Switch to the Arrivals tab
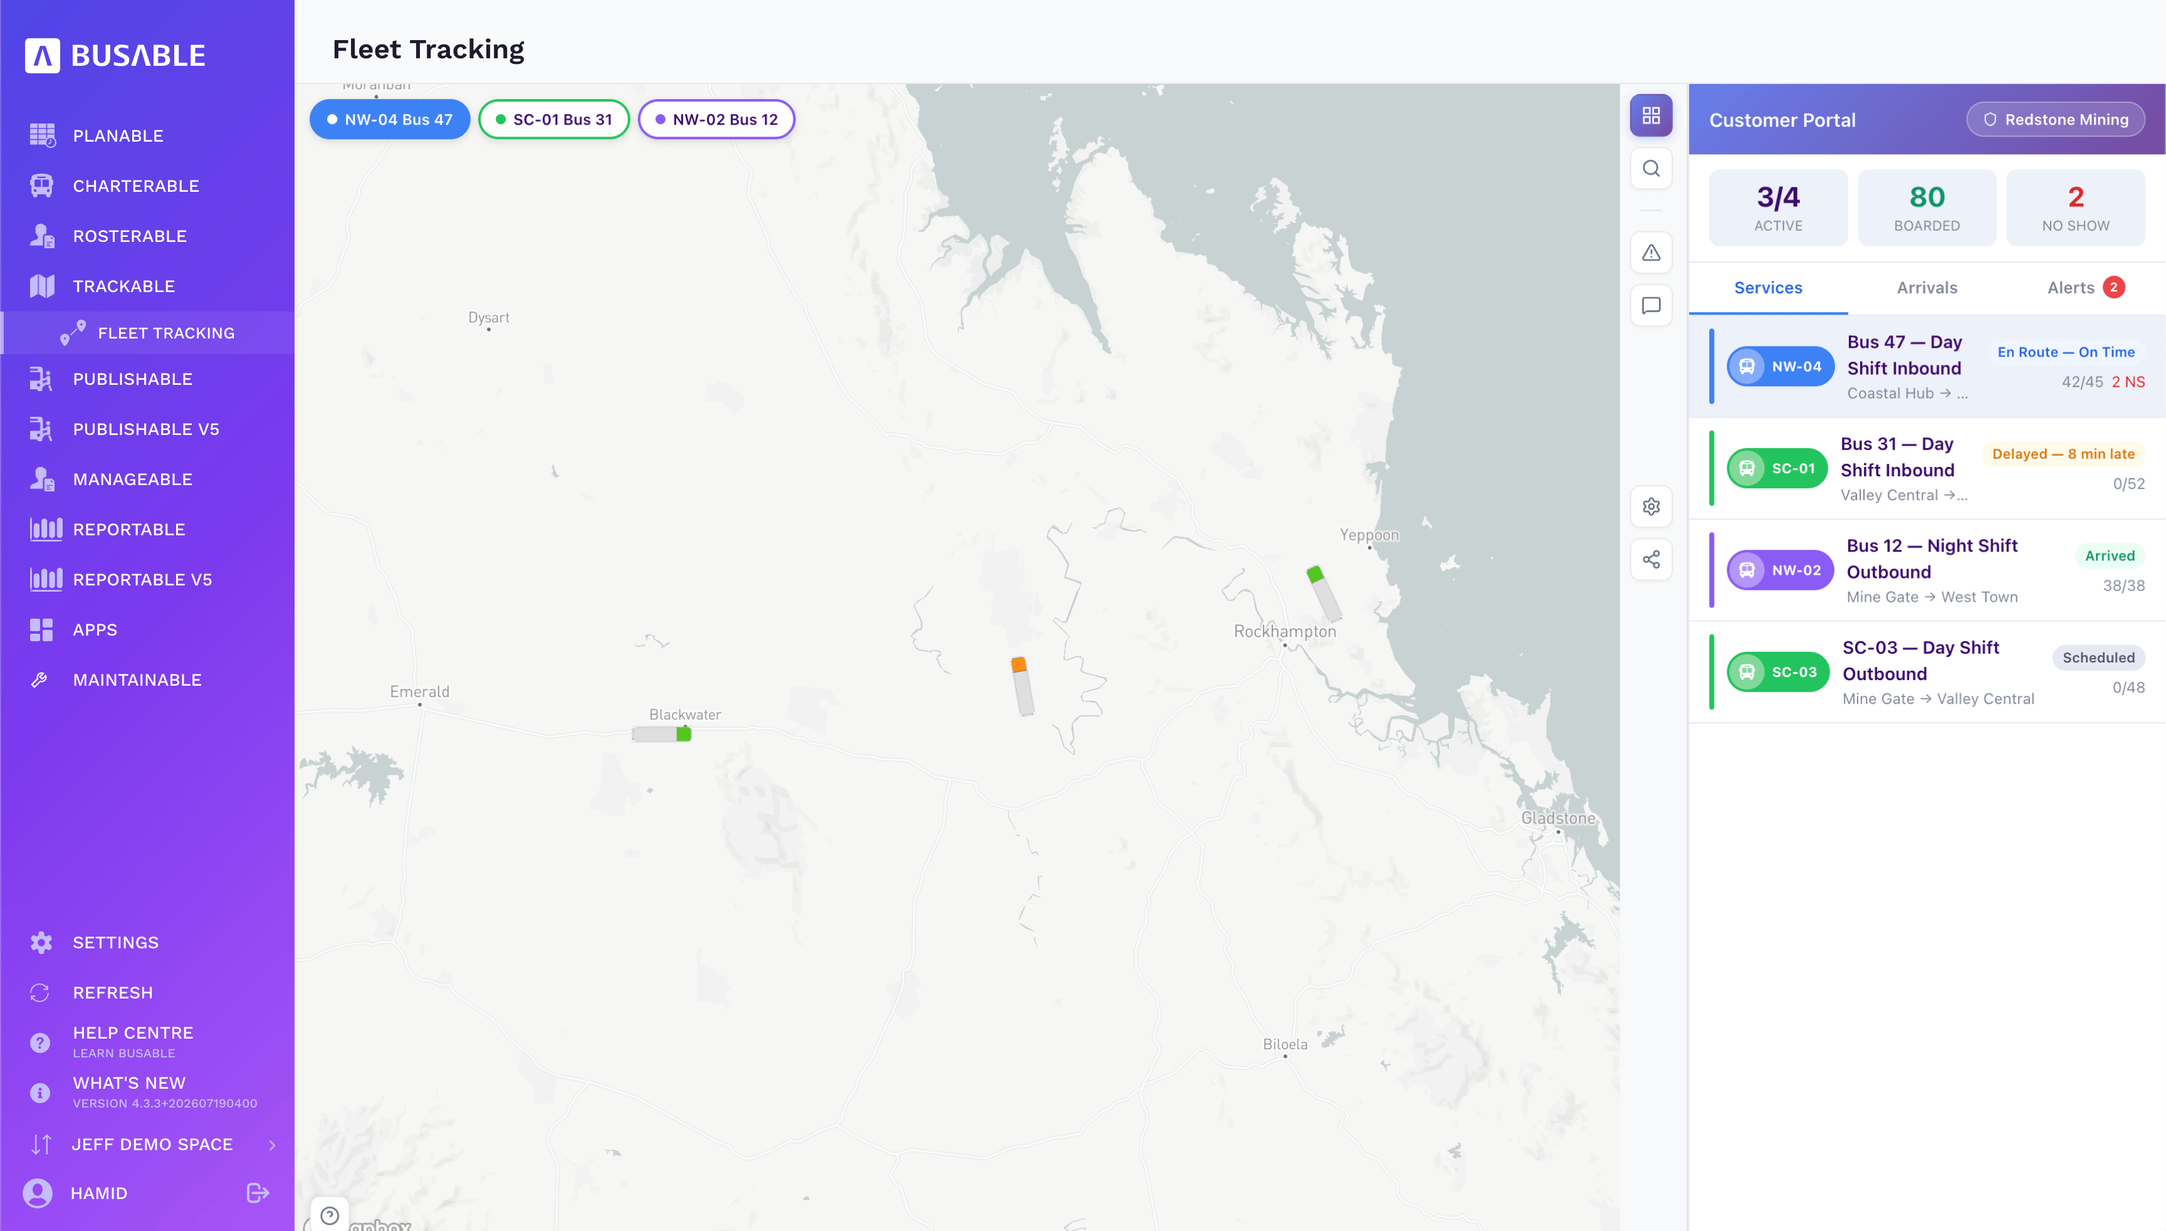Image resolution: width=2166 pixels, height=1231 pixels. [1927, 288]
